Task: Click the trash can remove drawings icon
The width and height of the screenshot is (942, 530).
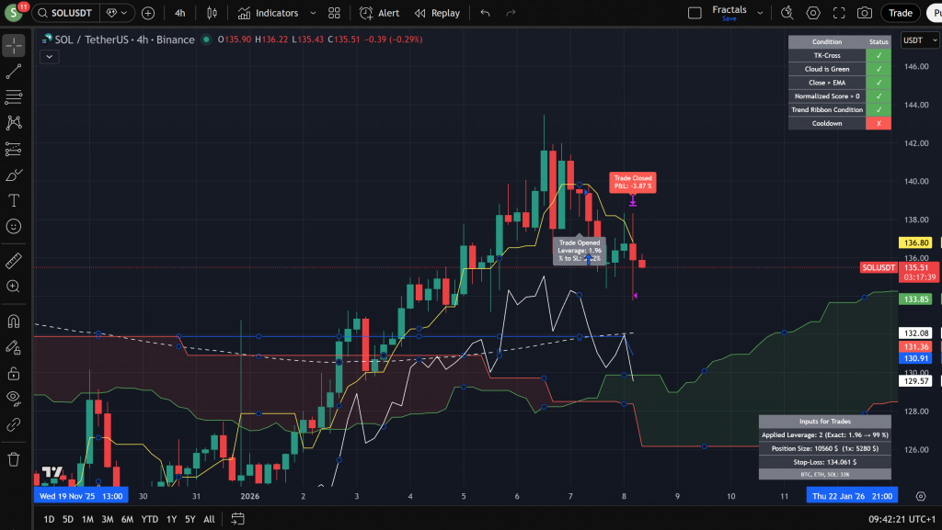Action: pos(14,458)
